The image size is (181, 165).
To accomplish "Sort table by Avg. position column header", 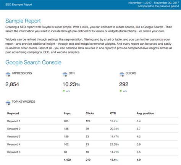I will 145,113.
